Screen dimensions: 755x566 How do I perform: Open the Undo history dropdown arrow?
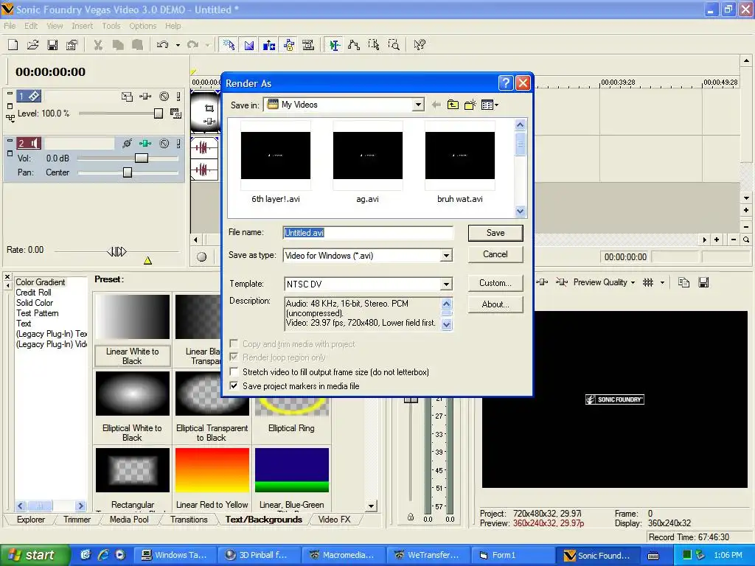click(178, 45)
